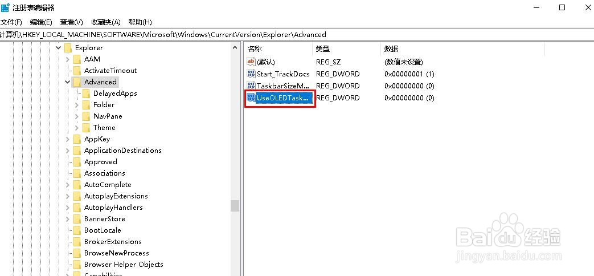This screenshot has width=594, height=276.
Task: Click REG_SZ type cell
Action: 327,62
